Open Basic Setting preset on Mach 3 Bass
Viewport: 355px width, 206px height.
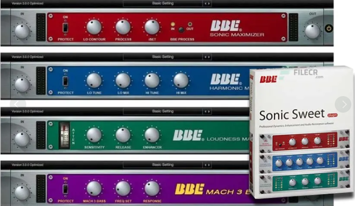click(x=163, y=165)
